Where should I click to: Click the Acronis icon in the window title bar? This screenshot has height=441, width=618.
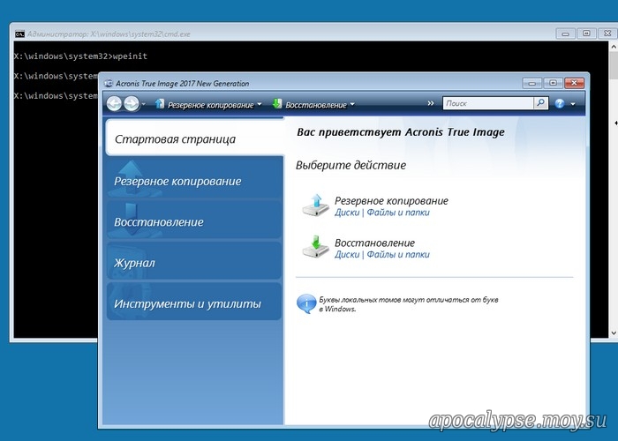coord(108,83)
